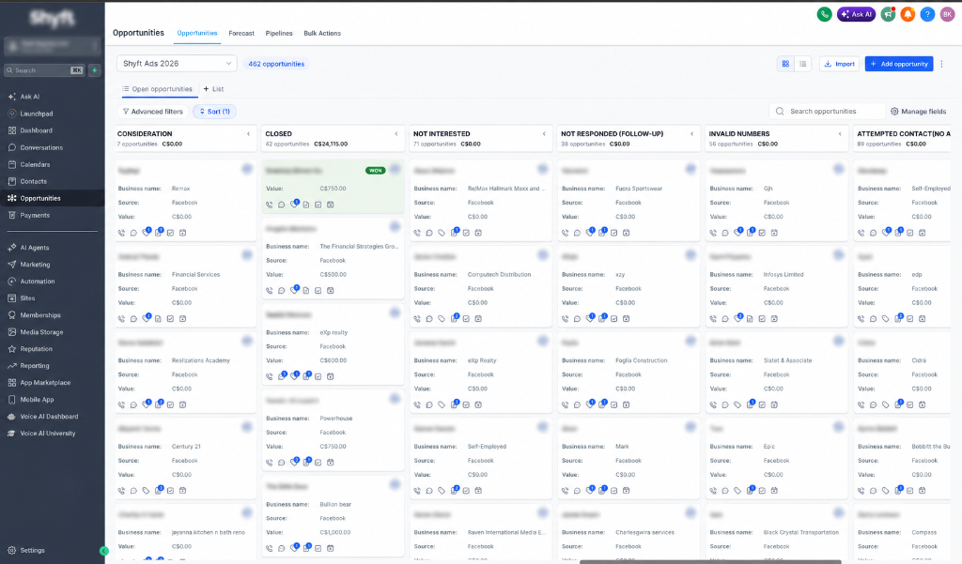Viewport: 962px width, 564px height.
Task: Collapse the NOT INTERESTED column
Action: 544,133
